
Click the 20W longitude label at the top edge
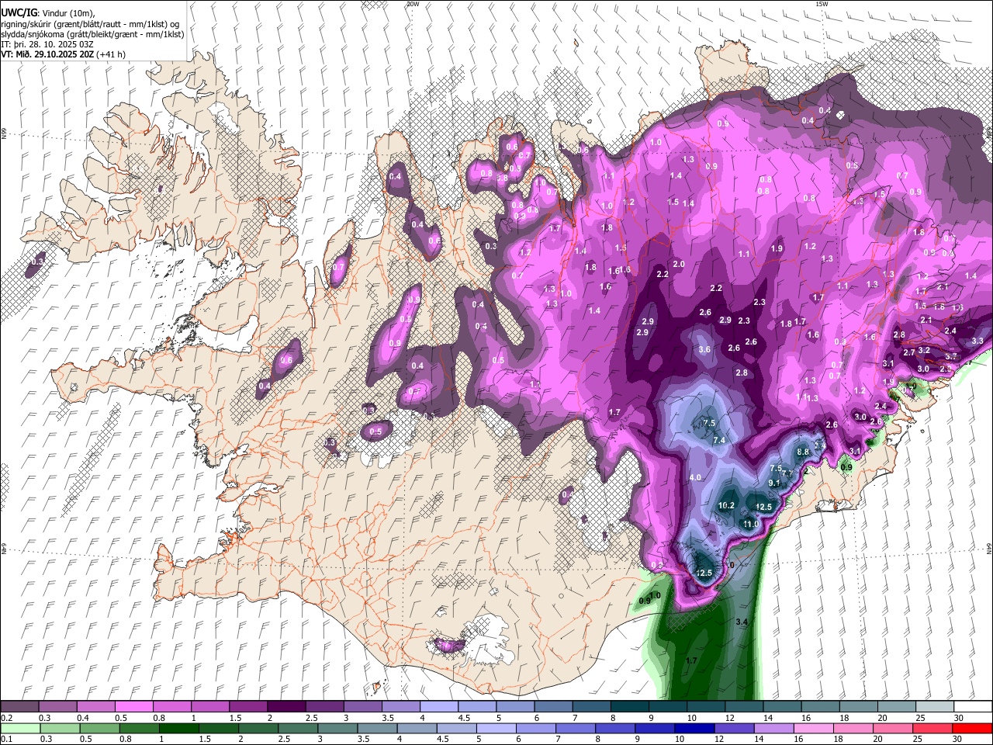click(413, 4)
